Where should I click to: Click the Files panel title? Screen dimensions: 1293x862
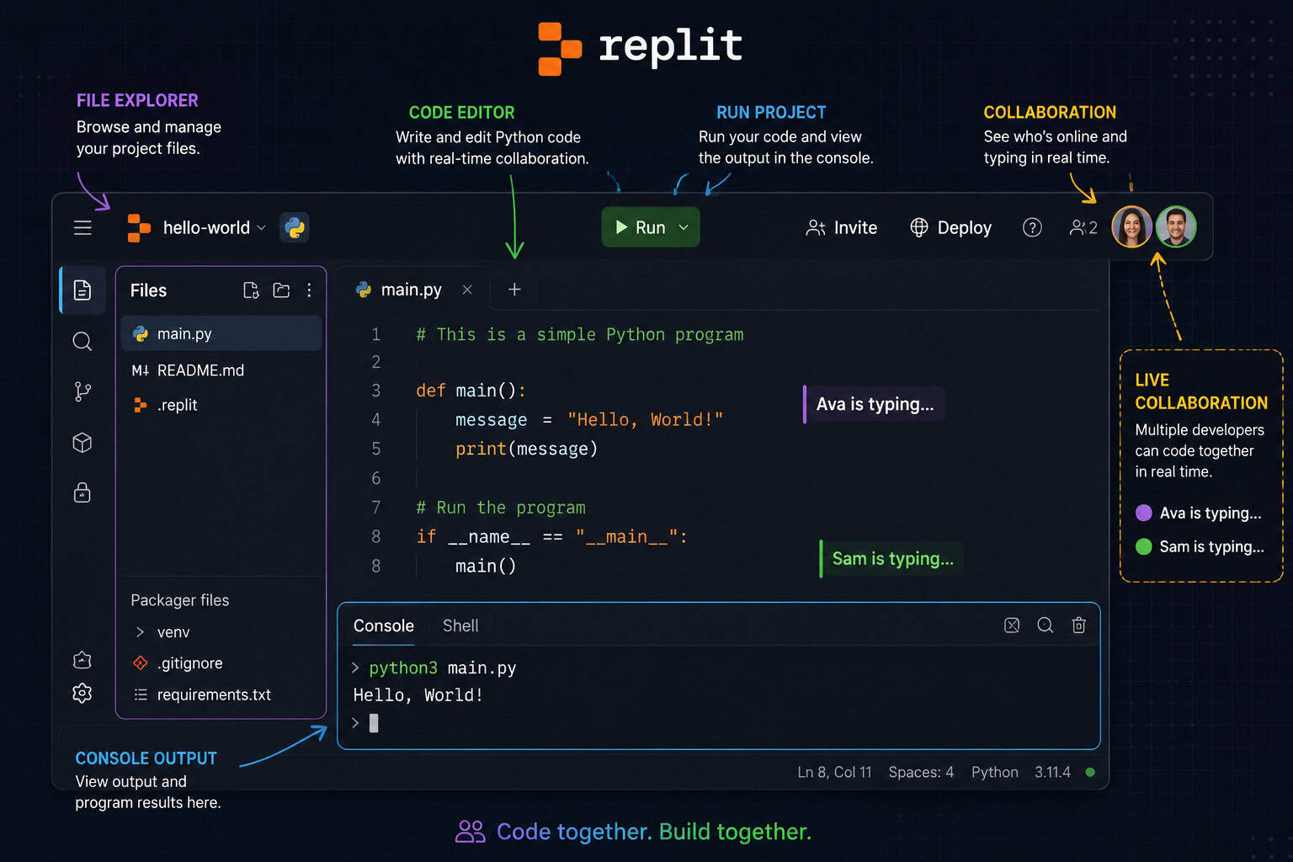point(148,290)
